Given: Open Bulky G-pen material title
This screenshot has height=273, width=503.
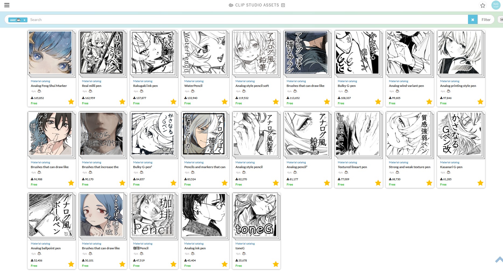Looking at the screenshot, I should click(x=347, y=86).
